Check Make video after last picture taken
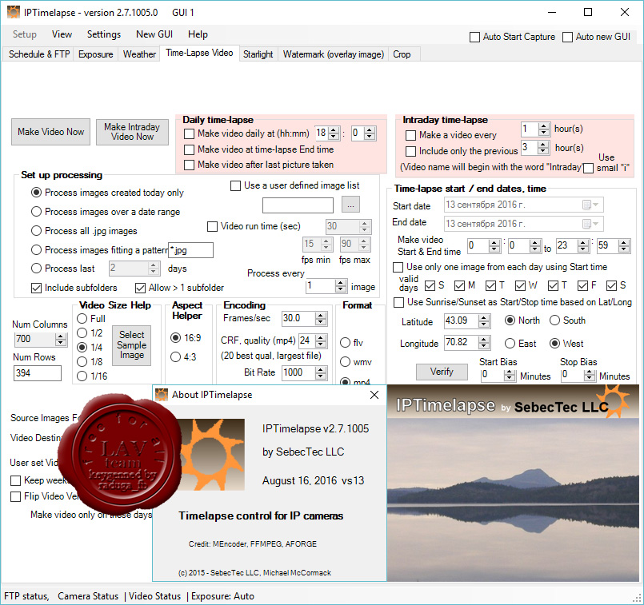This screenshot has width=644, height=605. click(x=190, y=165)
